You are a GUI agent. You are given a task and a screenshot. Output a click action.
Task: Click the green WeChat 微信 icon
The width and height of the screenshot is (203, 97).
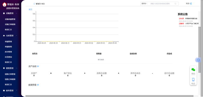[x=193, y=70]
